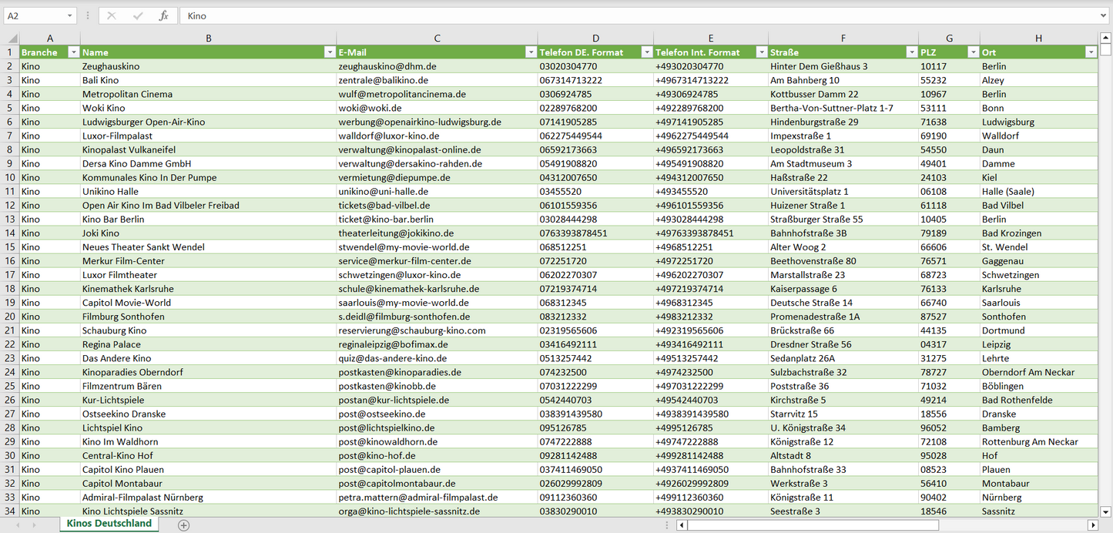The width and height of the screenshot is (1113, 533).
Task: Switch to the Kinos Deutschland sheet tab
Action: tap(109, 524)
